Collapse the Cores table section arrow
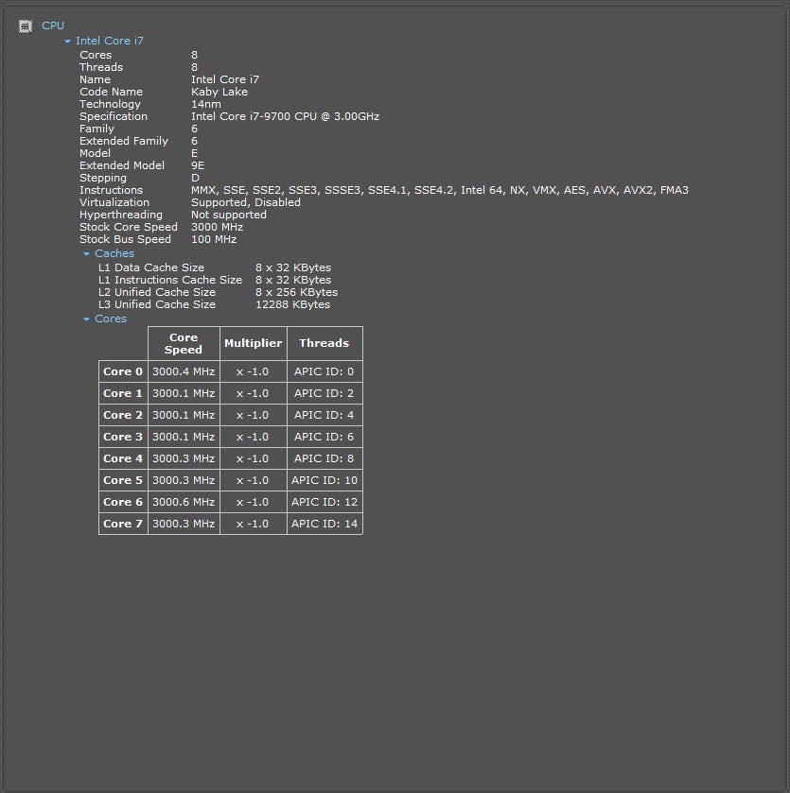The height and width of the screenshot is (793, 790). tap(86, 319)
